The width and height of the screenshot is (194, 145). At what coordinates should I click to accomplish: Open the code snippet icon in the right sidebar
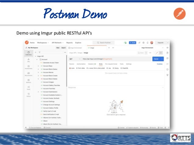[168, 64]
